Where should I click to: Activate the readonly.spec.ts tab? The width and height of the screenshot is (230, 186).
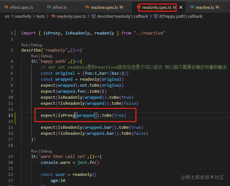(x=157, y=8)
